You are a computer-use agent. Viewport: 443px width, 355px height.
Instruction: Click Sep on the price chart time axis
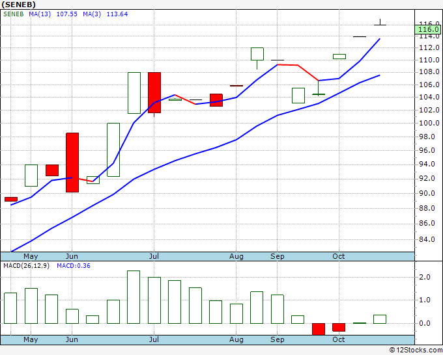[277, 256]
